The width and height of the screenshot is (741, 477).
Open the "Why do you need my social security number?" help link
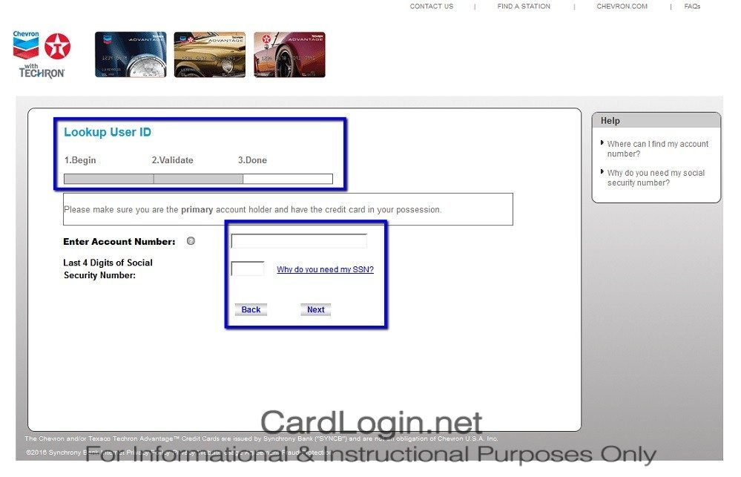[656, 178]
